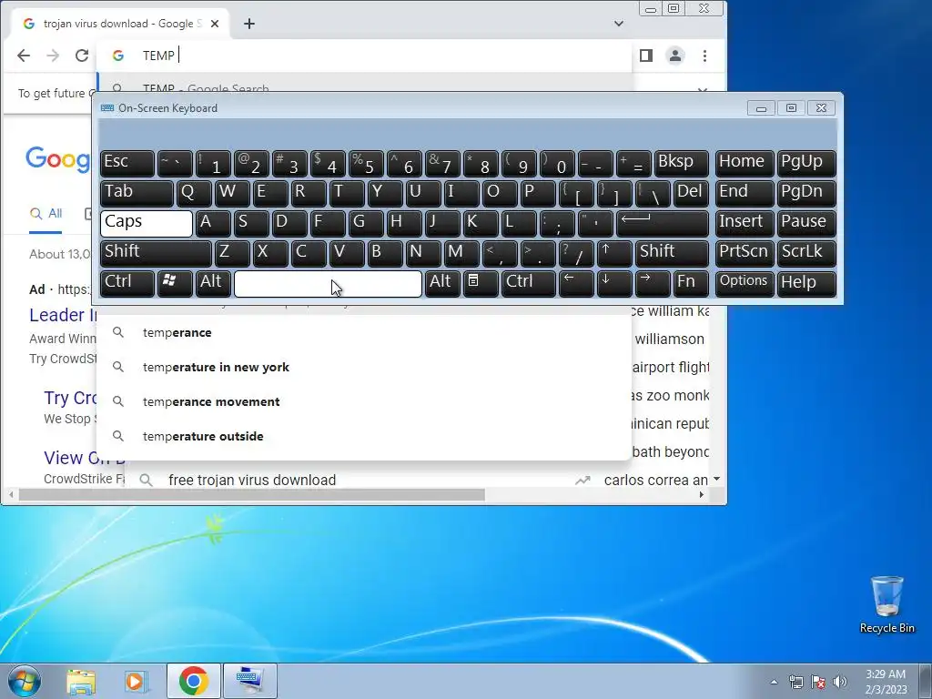Viewport: 932px width, 699px height.
Task: Click the Chrome back arrow
Action: pos(23,56)
